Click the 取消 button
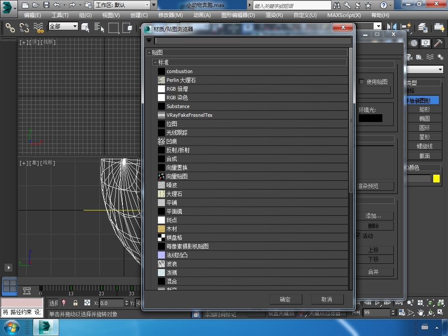448x336 pixels. (326, 299)
